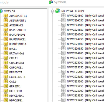Select the NFWCE25200 option row
This screenshot has width=104, height=102.
83,81
